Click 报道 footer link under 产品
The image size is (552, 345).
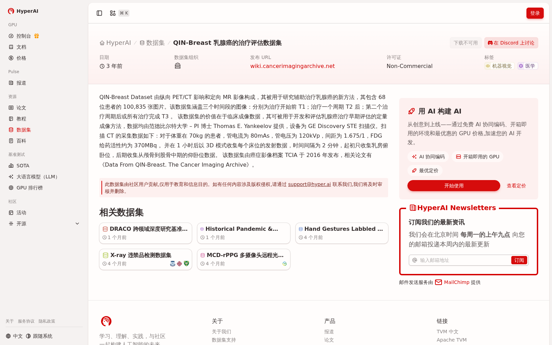[329, 332]
